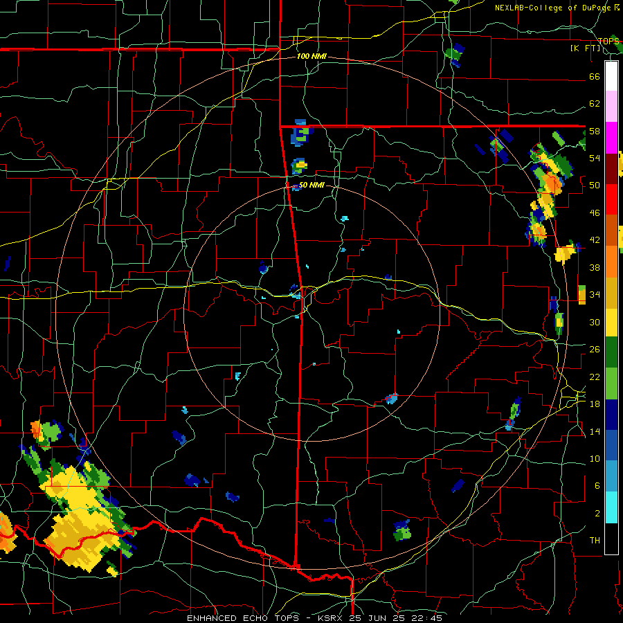Click the "[K FT]" units label
Viewport: 623px width, 623px height.
(585, 48)
